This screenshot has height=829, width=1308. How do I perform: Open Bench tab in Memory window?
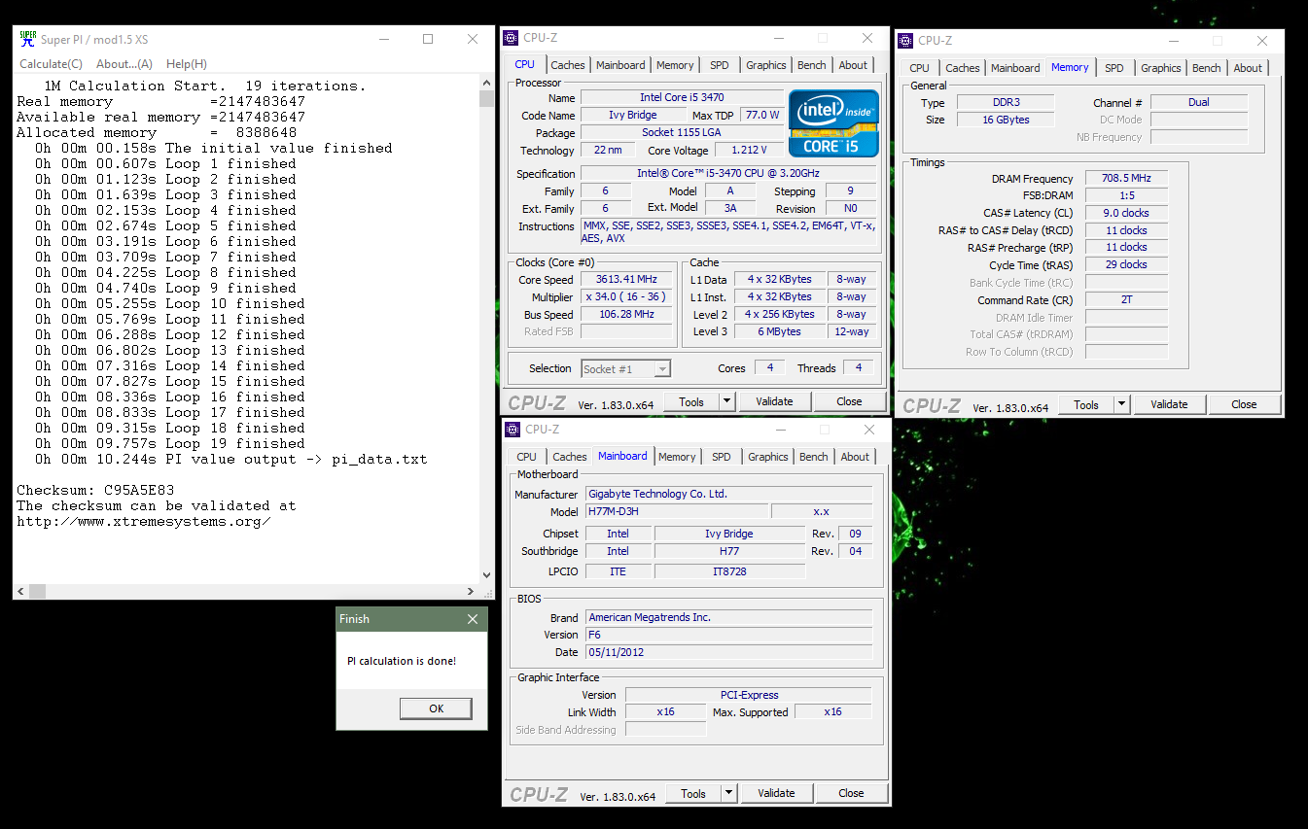1207,68
